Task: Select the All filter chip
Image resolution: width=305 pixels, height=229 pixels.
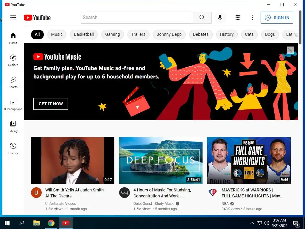Action: coord(37,35)
